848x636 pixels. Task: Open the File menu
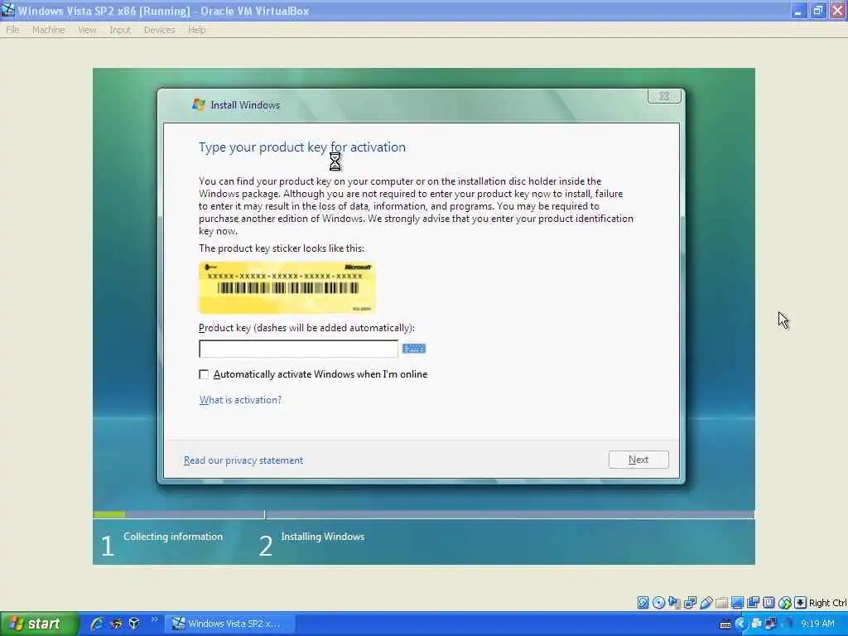coord(12,30)
